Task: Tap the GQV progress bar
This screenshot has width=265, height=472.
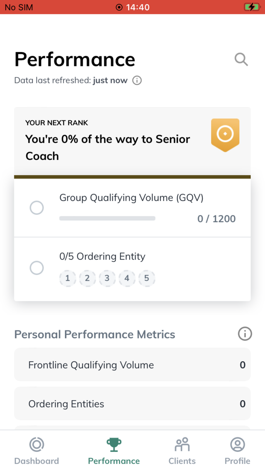Action: [x=107, y=218]
